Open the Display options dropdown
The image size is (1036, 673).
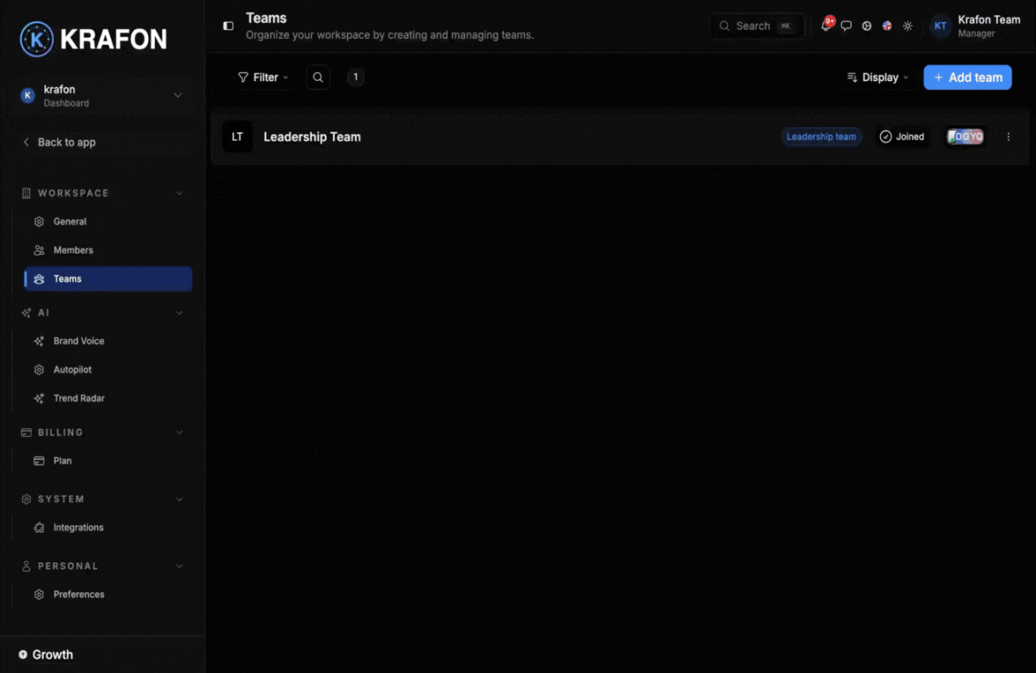coord(877,78)
